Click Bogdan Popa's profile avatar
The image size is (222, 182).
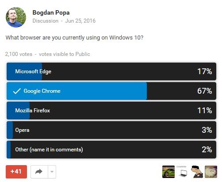(16, 17)
